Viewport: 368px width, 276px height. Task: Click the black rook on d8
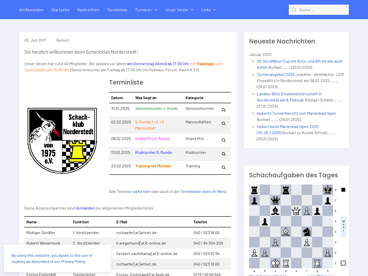point(286,190)
